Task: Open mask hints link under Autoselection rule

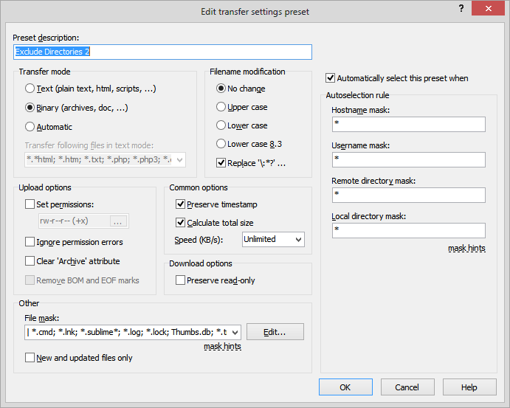Action: (466, 249)
